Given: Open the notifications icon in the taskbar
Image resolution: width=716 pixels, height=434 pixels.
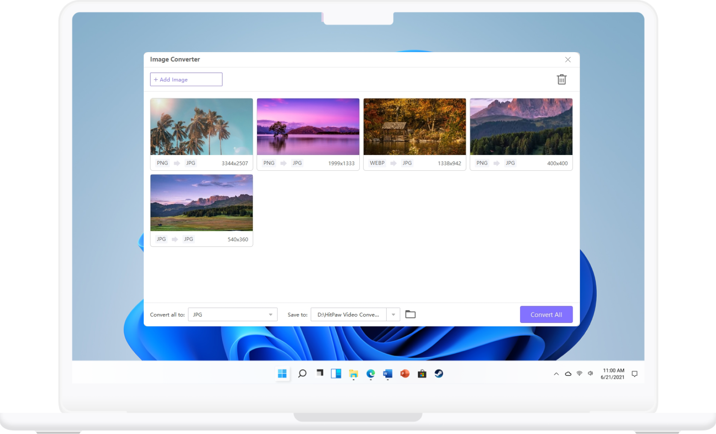Looking at the screenshot, I should (635, 374).
